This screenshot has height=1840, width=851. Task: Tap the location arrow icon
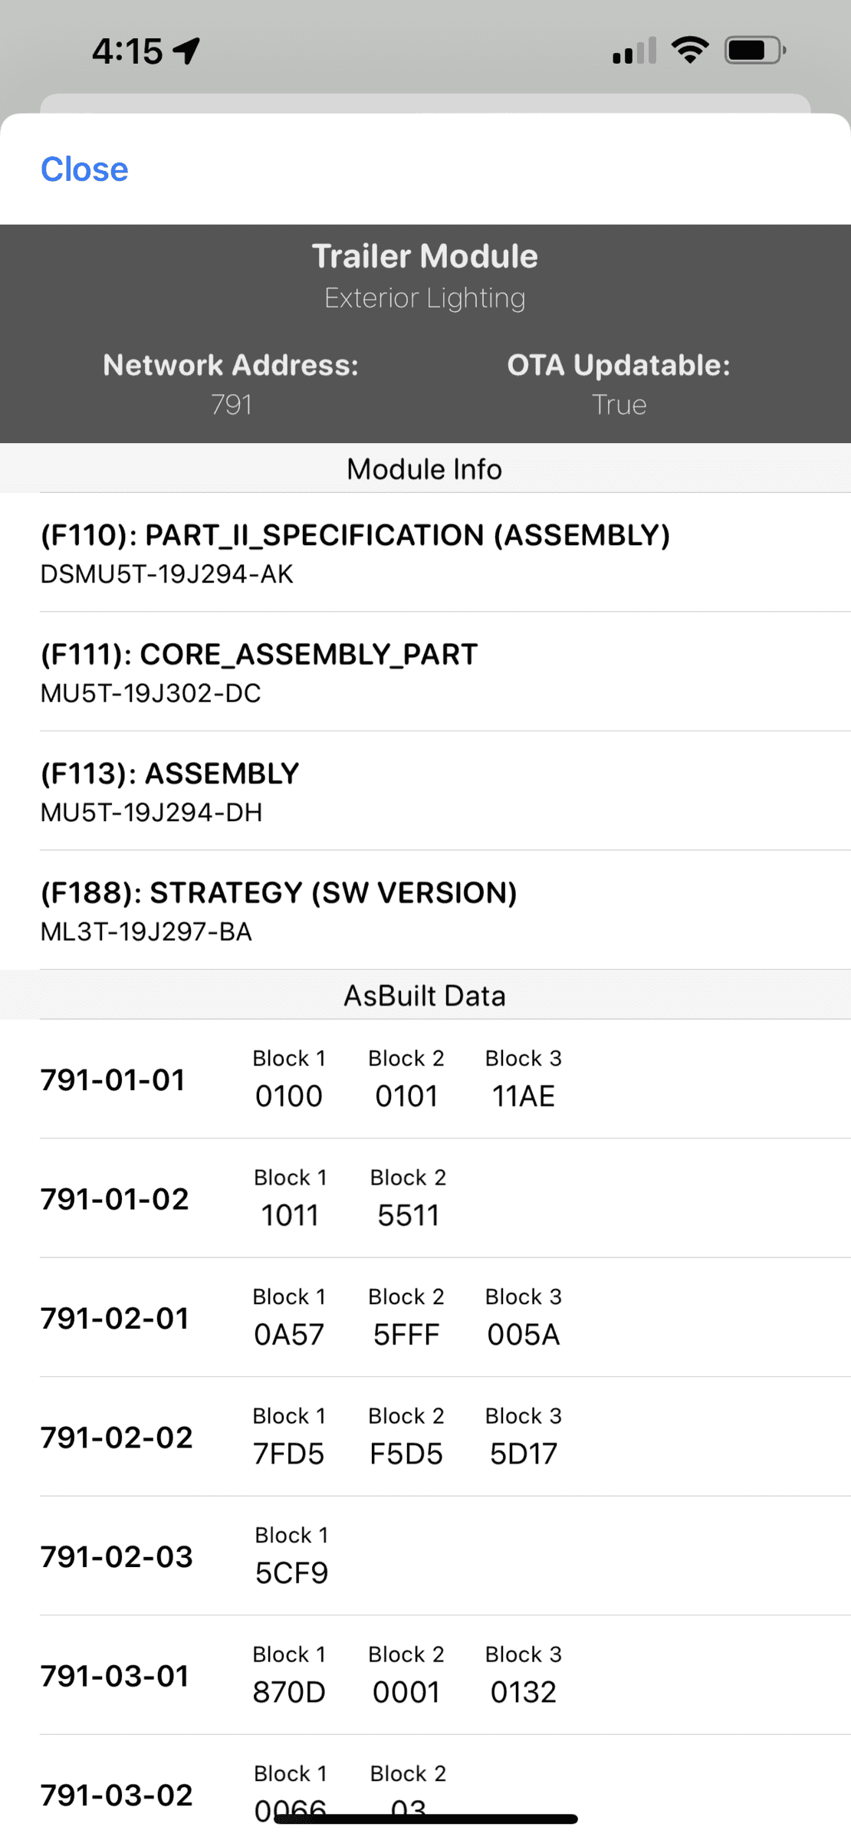pyautogui.click(x=187, y=51)
